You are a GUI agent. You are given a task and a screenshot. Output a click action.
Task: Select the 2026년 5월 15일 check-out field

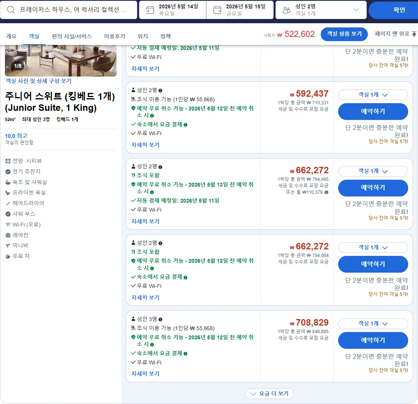pyautogui.click(x=240, y=10)
